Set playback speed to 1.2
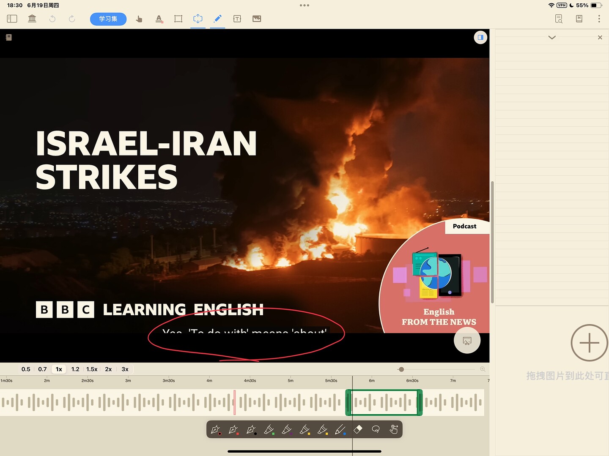This screenshot has width=609, height=456. point(75,369)
